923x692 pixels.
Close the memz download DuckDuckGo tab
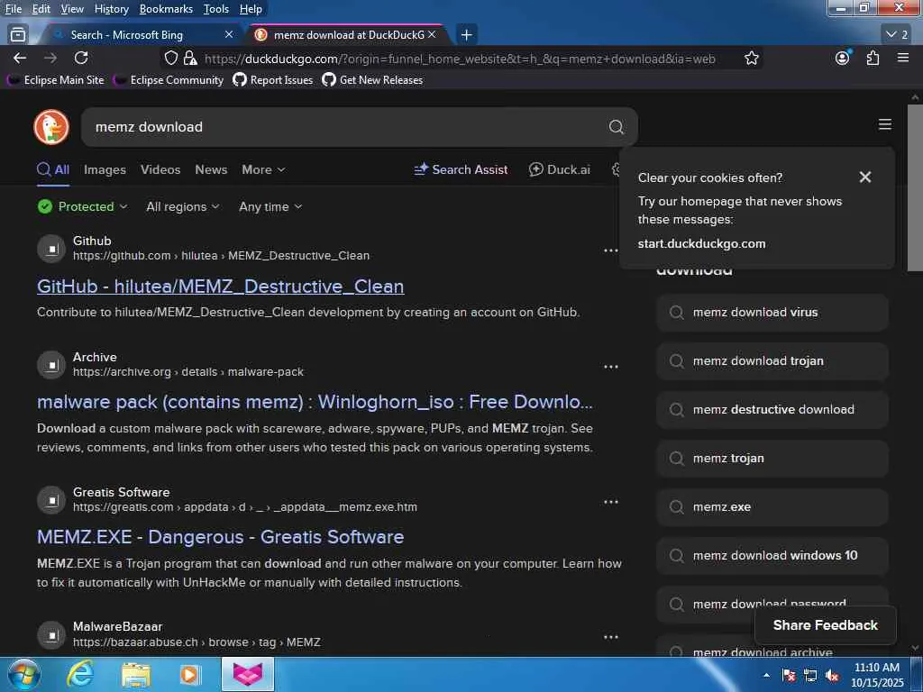coord(432,35)
